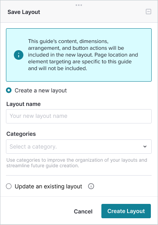The width and height of the screenshot is (158, 225).
Task: Select the Update an existing layout radio button
Action: click(9, 186)
